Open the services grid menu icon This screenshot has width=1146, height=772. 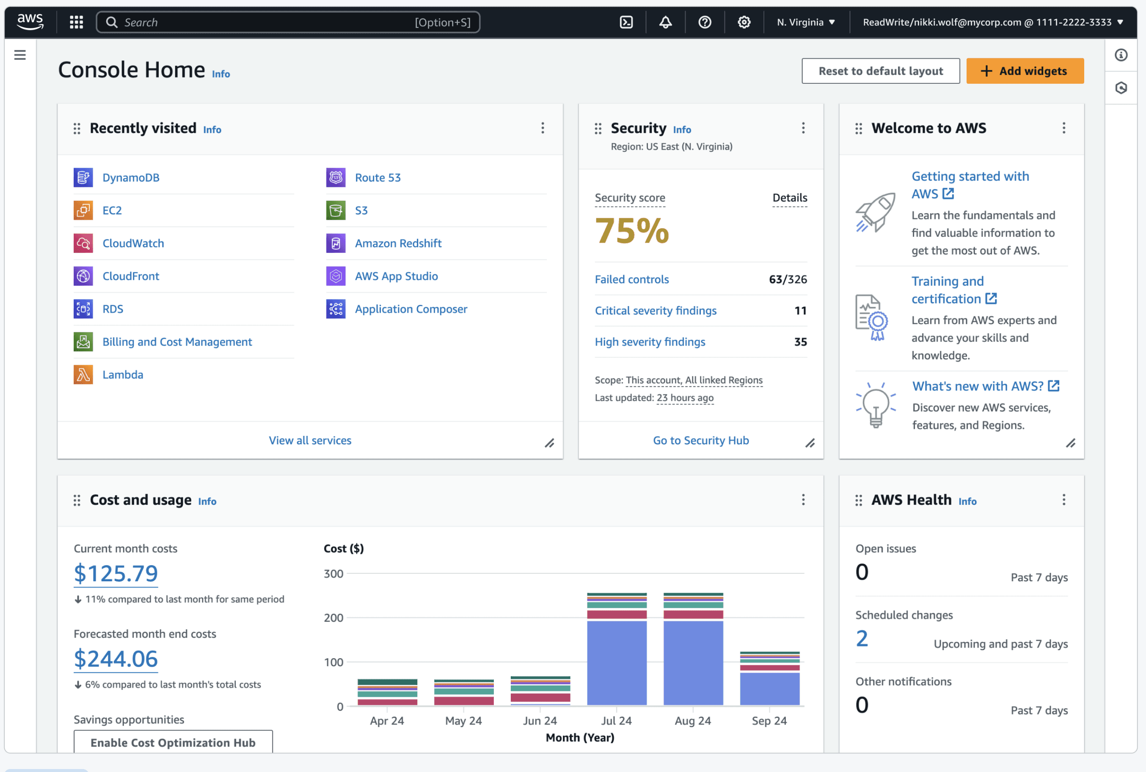76,22
